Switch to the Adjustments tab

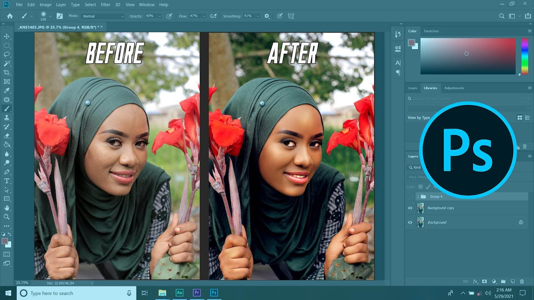tap(454, 88)
